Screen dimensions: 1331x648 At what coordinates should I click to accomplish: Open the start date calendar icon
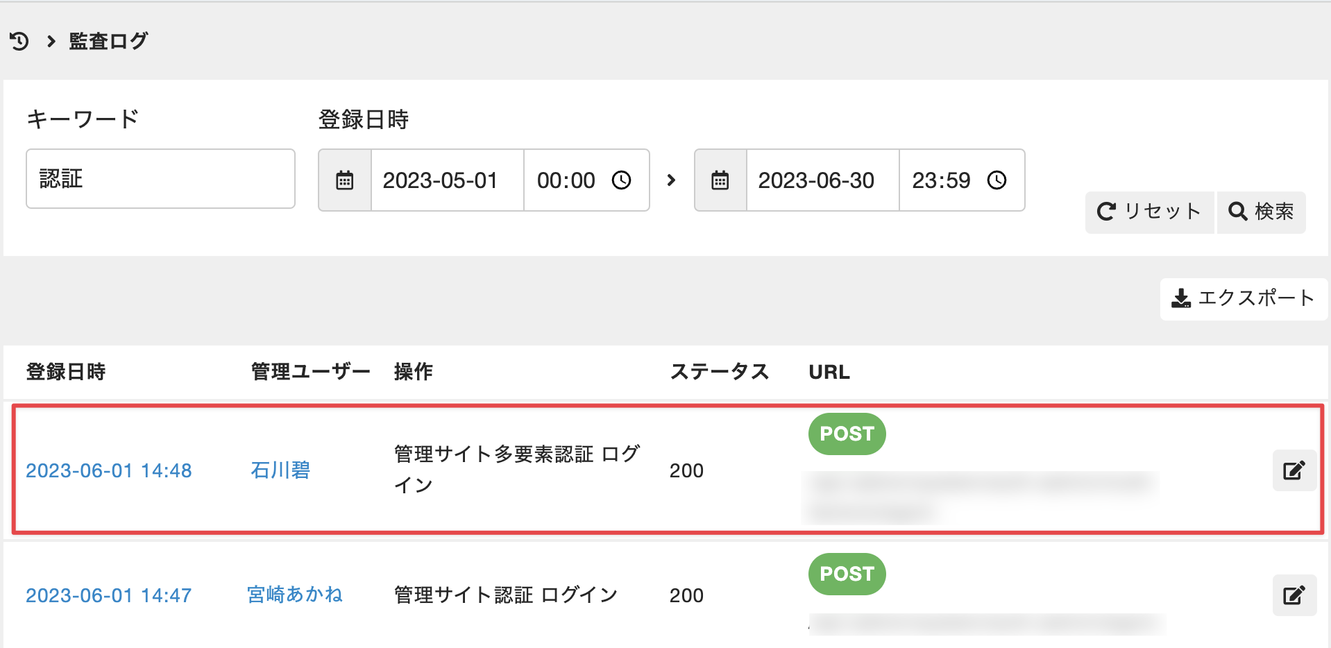pos(345,180)
